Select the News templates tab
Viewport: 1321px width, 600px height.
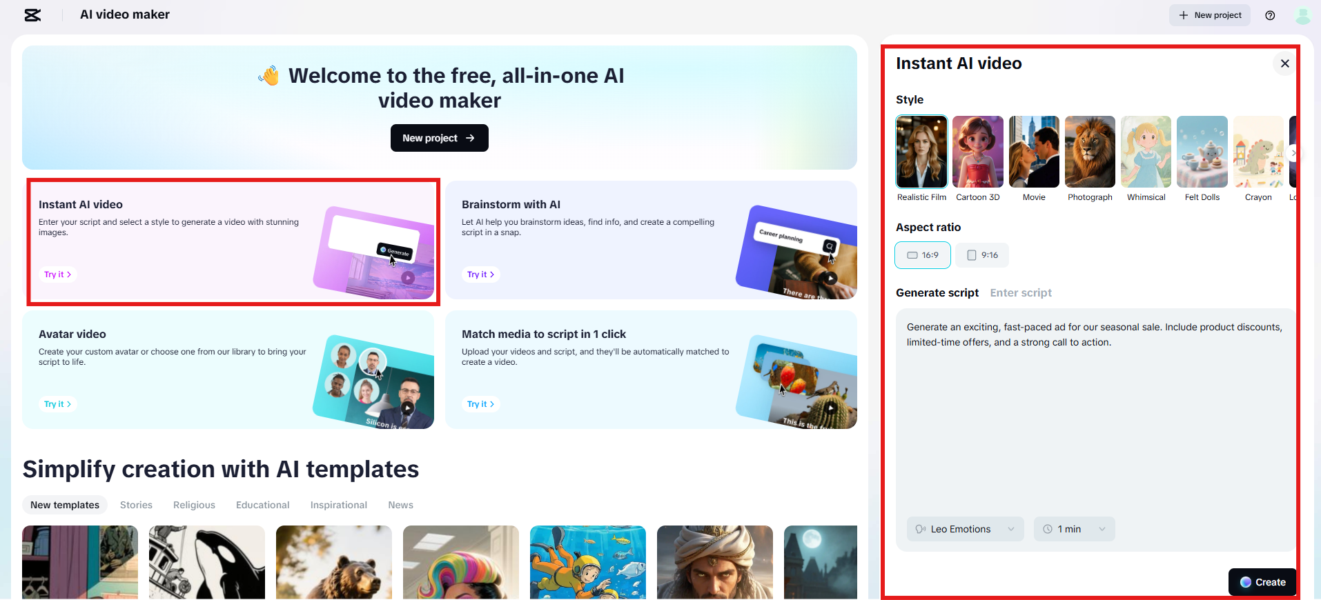(400, 505)
